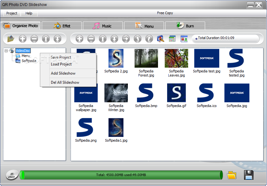Rotate photo counter-clockwise
This screenshot has width=267, height=186.
[x=137, y=39]
